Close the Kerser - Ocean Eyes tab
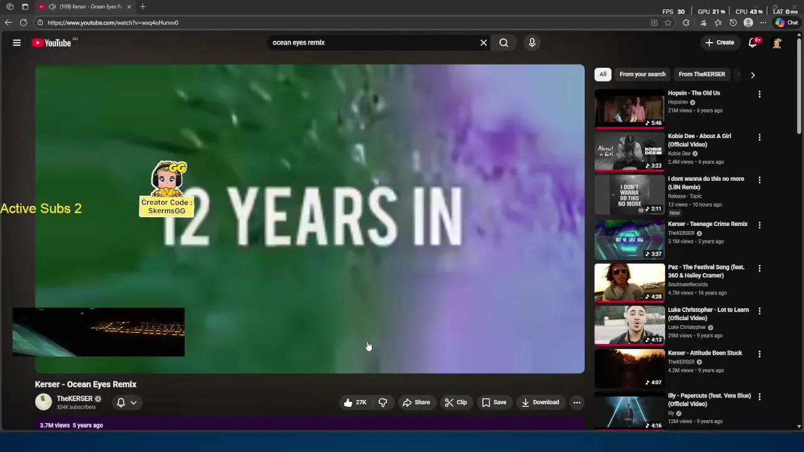This screenshot has height=452, width=804. 129,7
